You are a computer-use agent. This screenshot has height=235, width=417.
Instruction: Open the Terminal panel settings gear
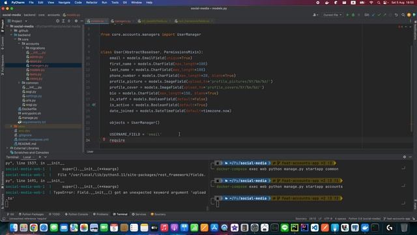[405, 157]
